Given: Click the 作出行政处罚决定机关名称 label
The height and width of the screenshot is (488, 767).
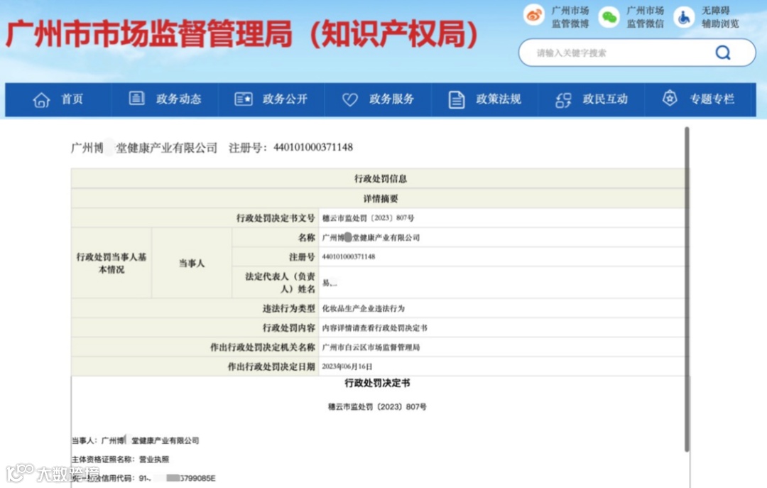Looking at the screenshot, I should [x=263, y=347].
